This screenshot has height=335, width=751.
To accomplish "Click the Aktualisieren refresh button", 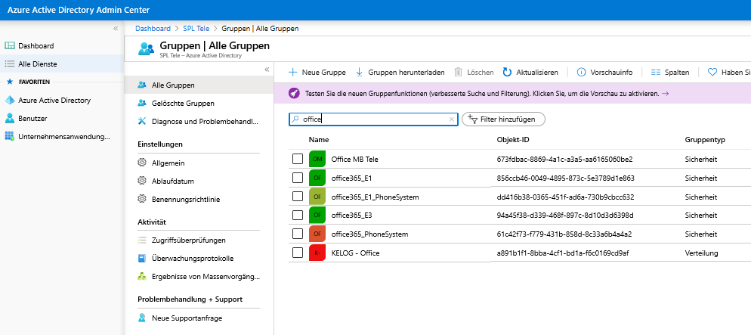I will [530, 73].
